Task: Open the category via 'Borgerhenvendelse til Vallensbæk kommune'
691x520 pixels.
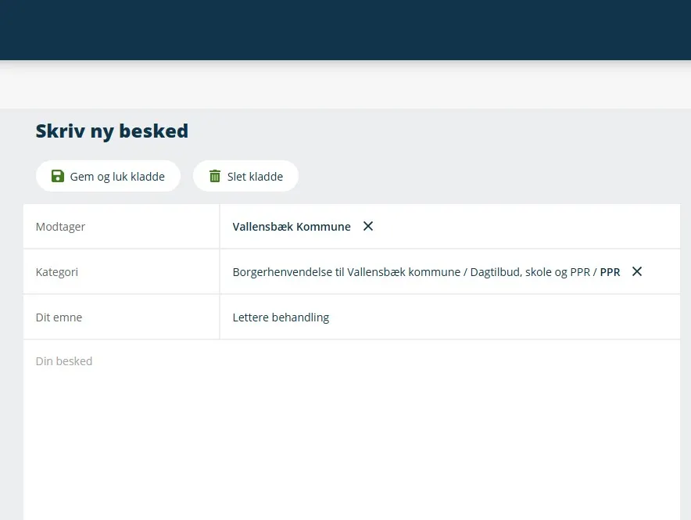Action: click(346, 272)
